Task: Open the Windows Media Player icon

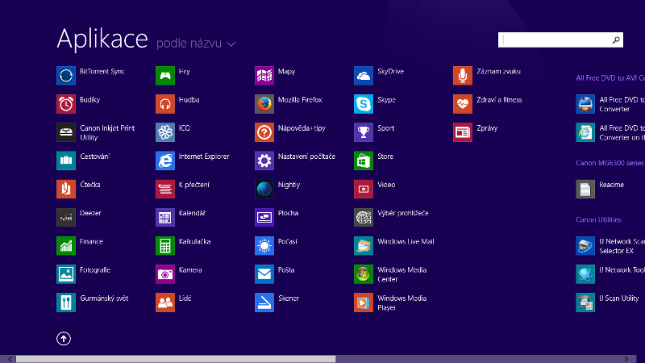Action: tap(363, 302)
